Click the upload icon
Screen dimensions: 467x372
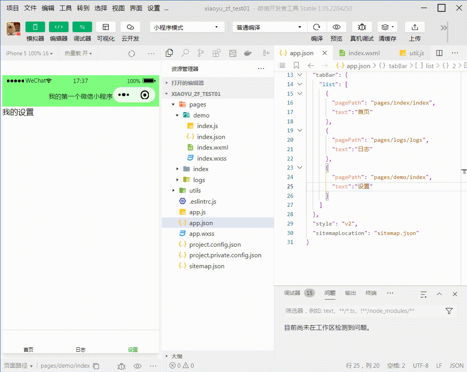(x=415, y=27)
